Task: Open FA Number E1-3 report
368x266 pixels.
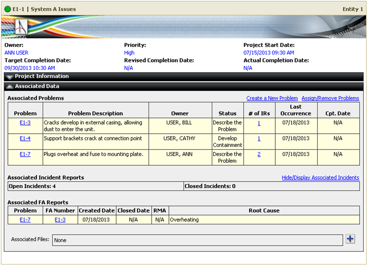Action: point(60,220)
